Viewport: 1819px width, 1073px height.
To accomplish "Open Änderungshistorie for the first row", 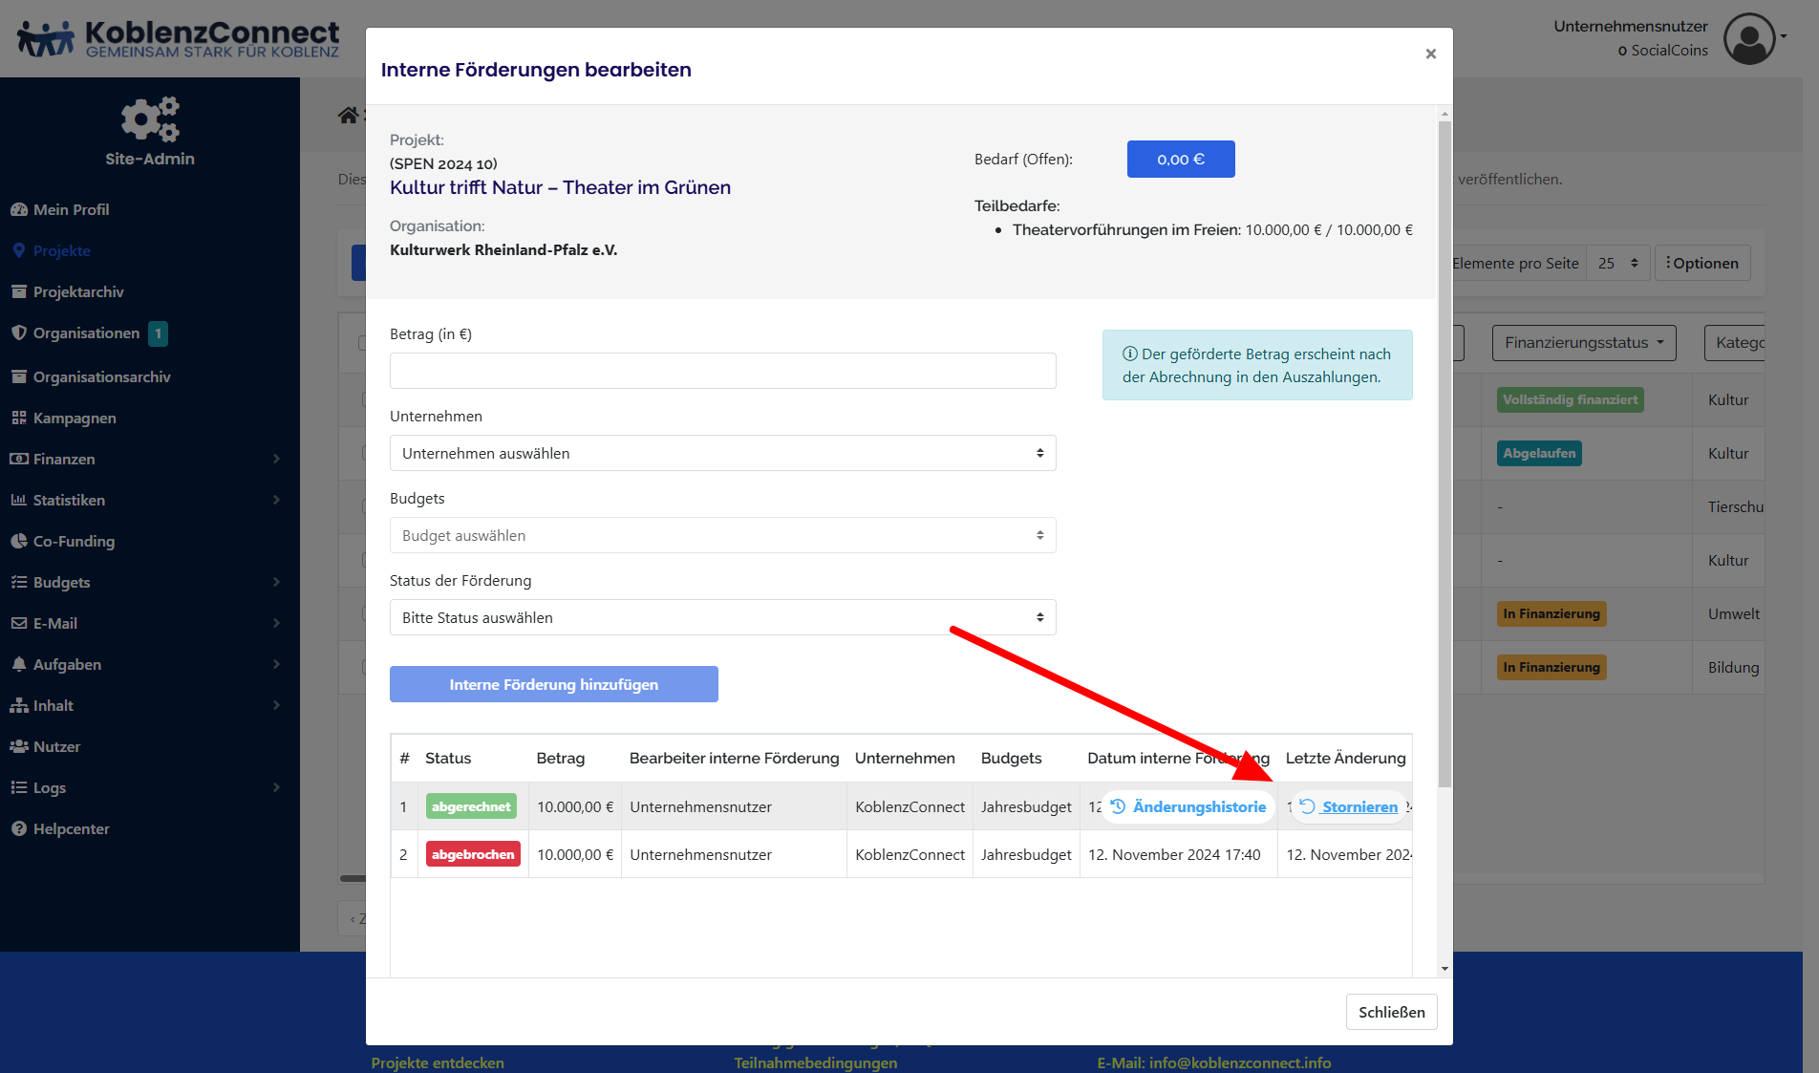I will point(1188,806).
